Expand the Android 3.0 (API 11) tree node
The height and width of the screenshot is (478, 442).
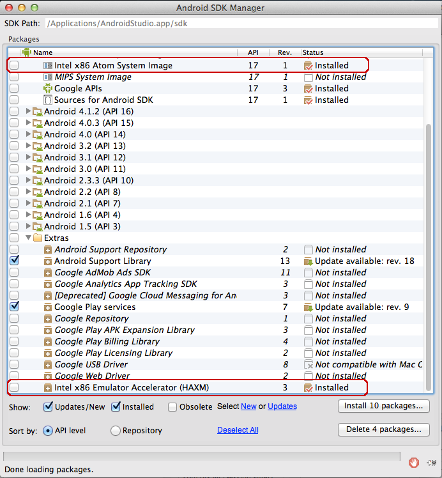[x=28, y=169]
